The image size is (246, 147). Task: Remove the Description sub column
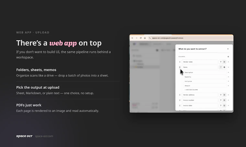[x=229, y=72]
